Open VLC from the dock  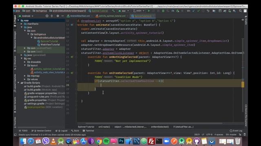(x=53, y=141)
